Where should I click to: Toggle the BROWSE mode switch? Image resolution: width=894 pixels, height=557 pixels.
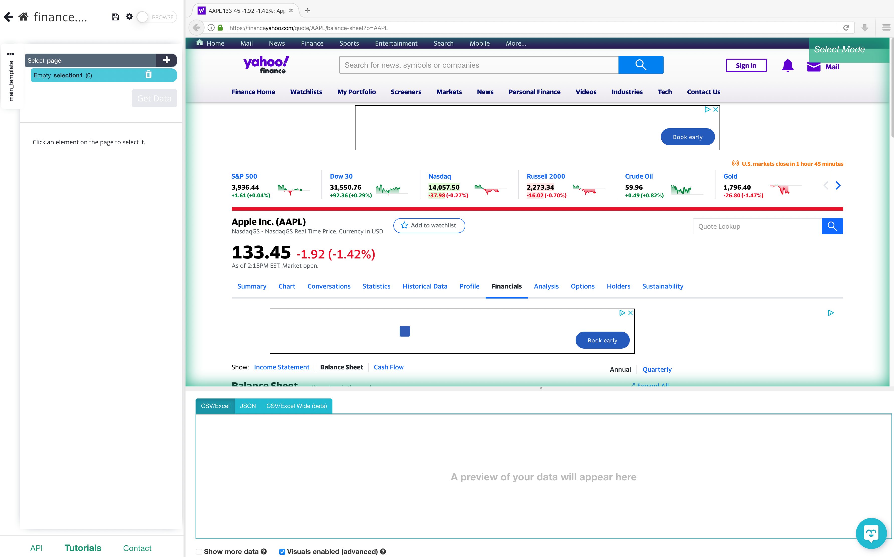click(157, 17)
